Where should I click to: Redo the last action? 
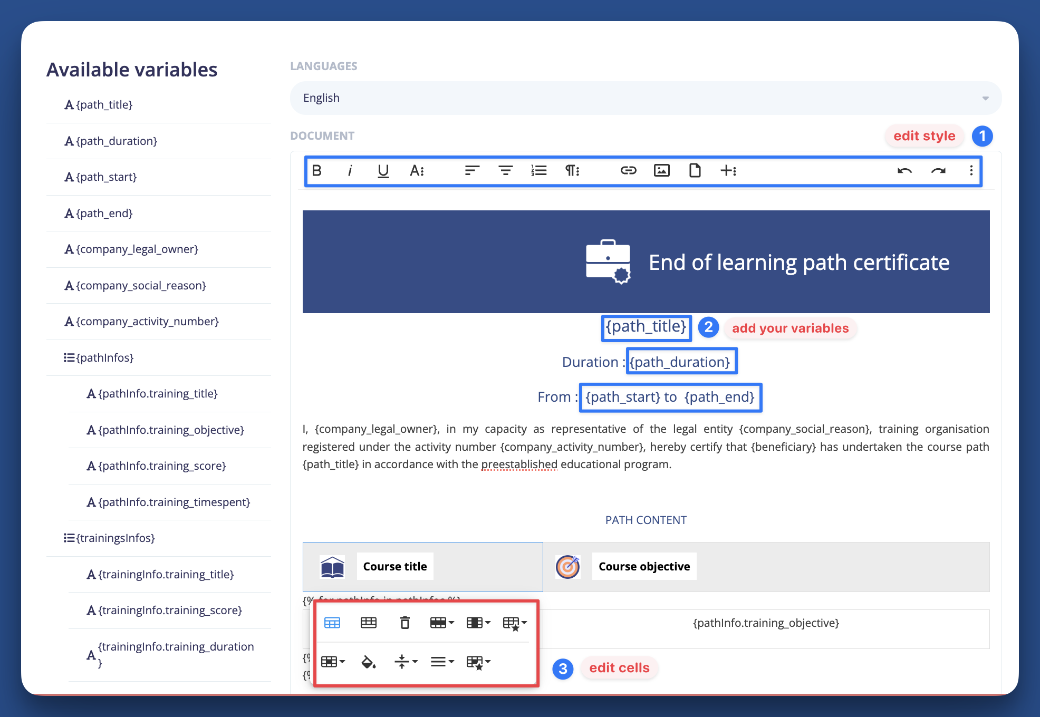[938, 170]
